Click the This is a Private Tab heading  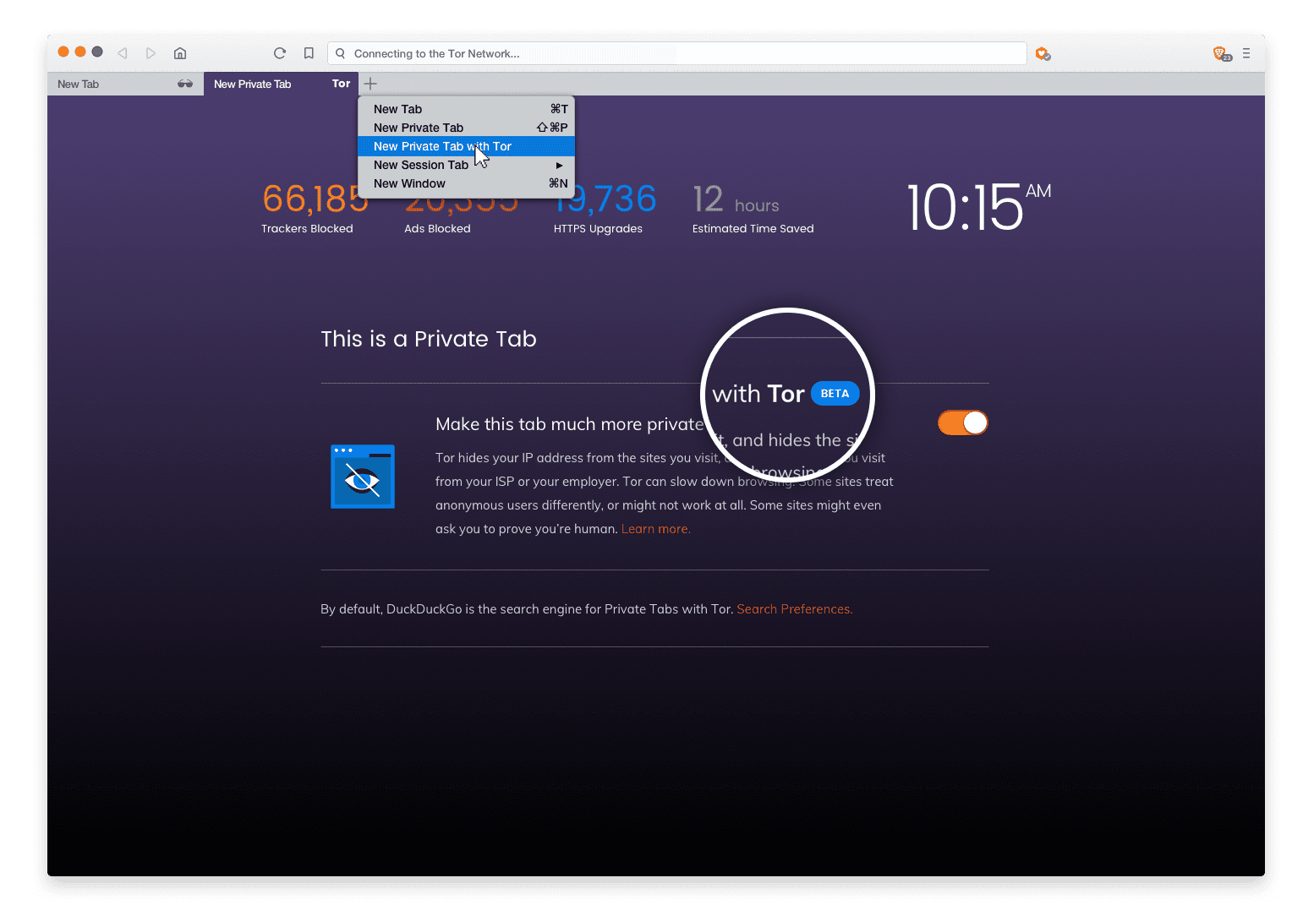point(429,339)
